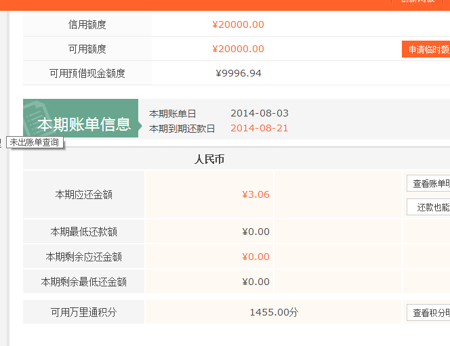Viewport: 450px width, 346px height.
Task: Select the 1455.00分 points balance
Action: pos(274,312)
